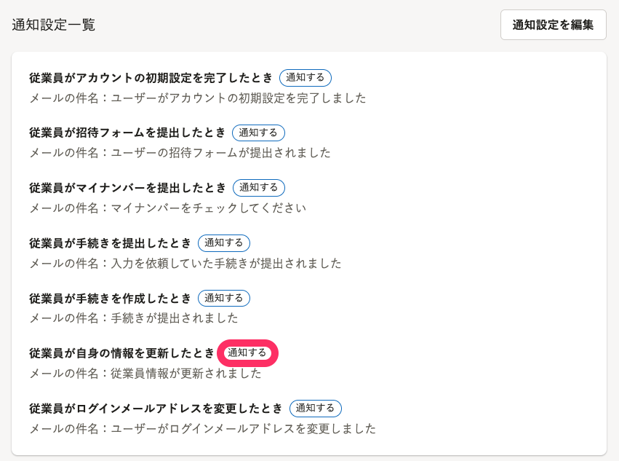Click the 通知する badge for 手続きを作成したとき
The width and height of the screenshot is (619, 461).
(x=224, y=298)
